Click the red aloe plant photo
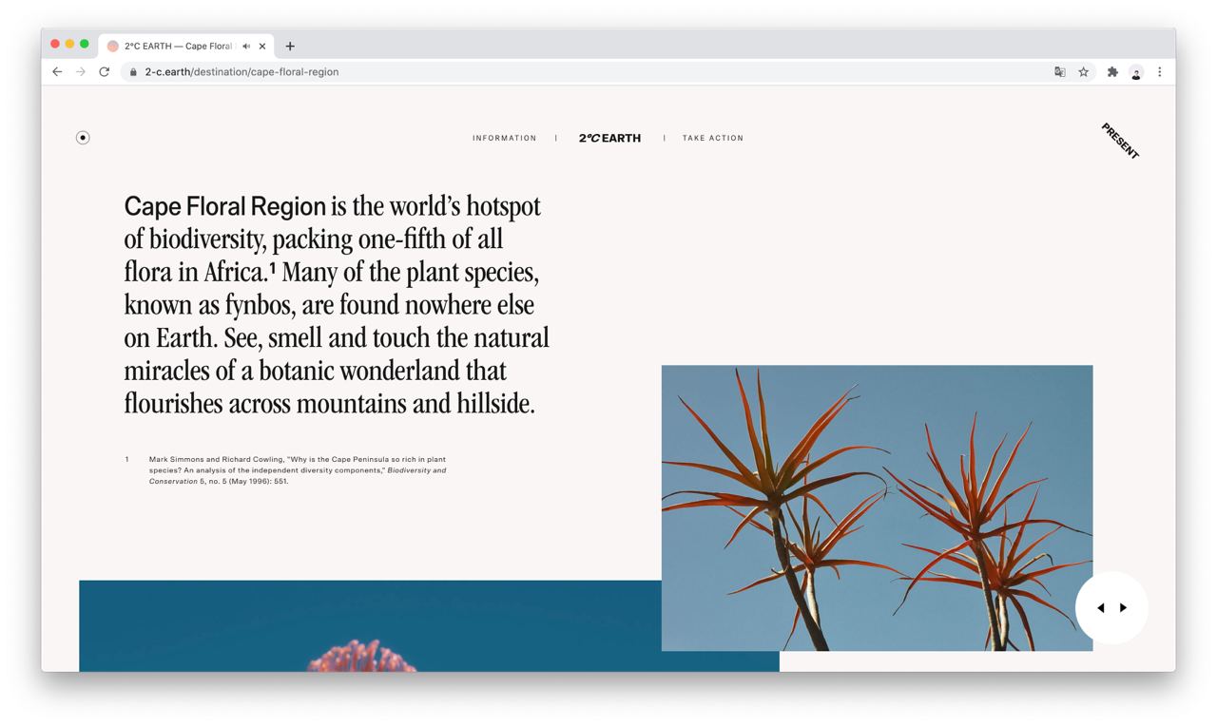 [877, 508]
